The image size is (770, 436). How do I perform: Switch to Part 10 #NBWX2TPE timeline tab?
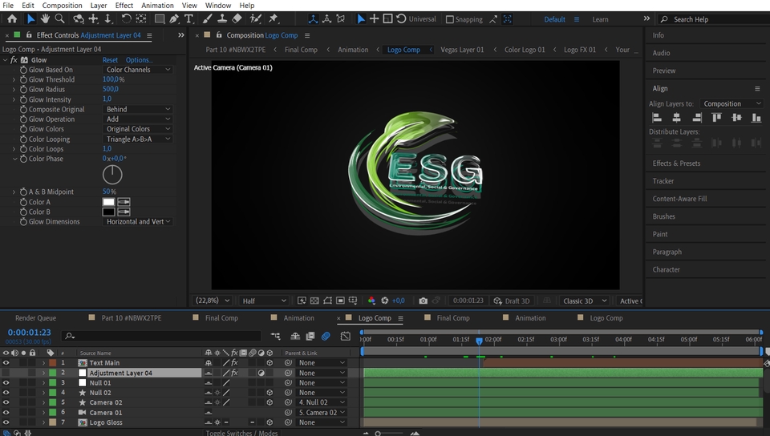click(x=131, y=318)
